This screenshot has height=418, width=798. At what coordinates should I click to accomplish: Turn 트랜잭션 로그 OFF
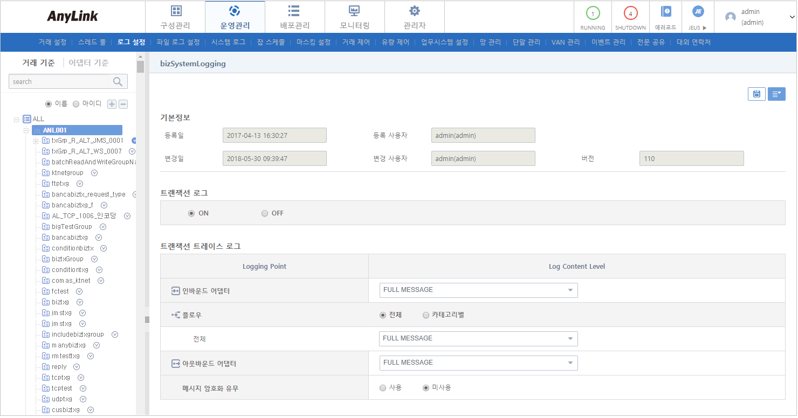[x=264, y=213]
